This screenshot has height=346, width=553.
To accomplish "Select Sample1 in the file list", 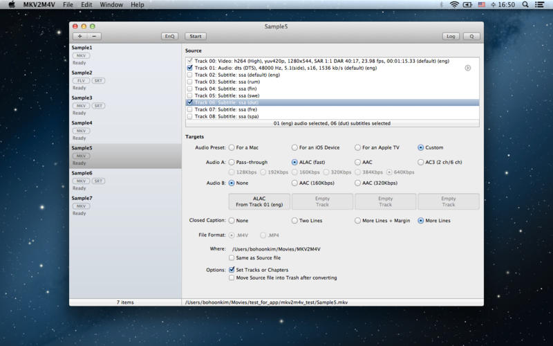I will 125,55.
